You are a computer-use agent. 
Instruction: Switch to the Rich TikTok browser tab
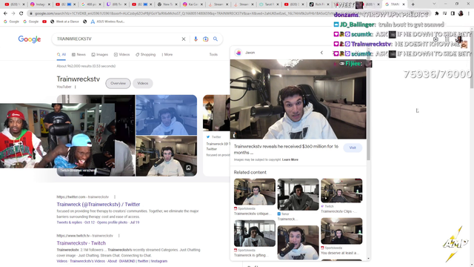319,4
